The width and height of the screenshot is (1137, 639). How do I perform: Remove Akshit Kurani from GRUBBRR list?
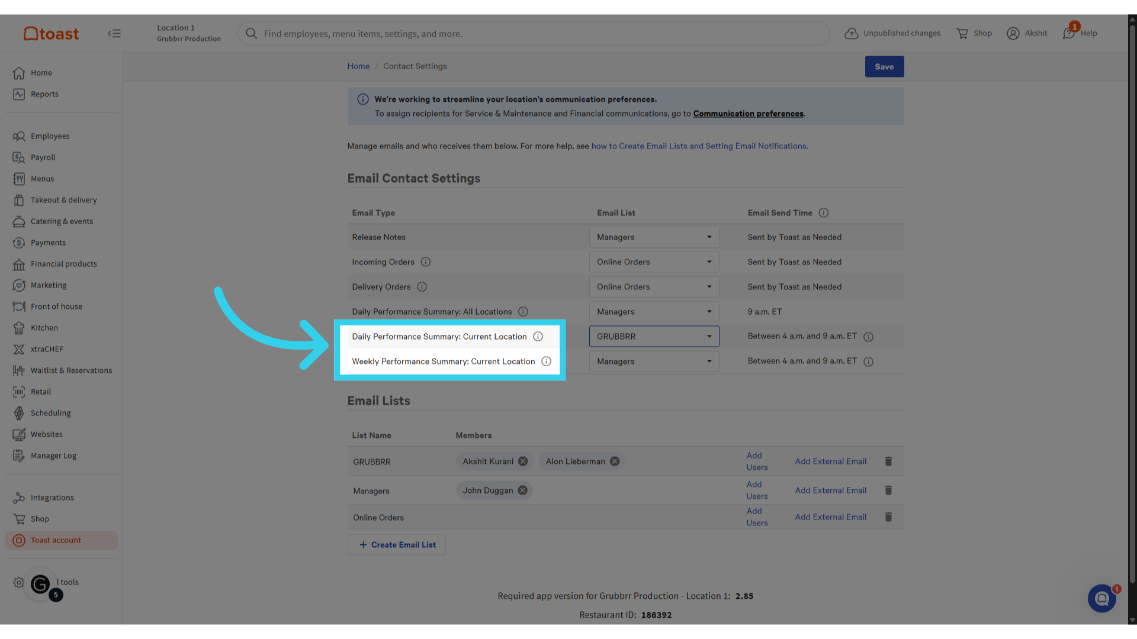(523, 461)
